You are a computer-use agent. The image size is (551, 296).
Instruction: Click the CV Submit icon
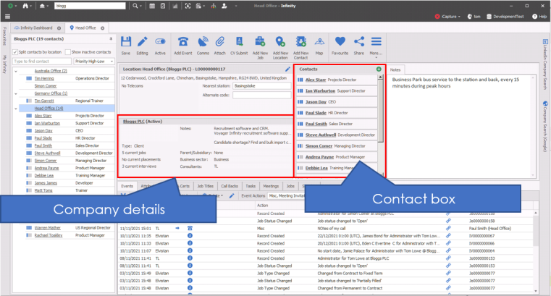coord(239,42)
